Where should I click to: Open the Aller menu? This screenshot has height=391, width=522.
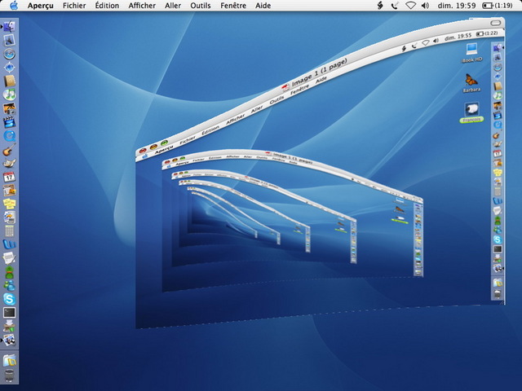click(x=173, y=6)
